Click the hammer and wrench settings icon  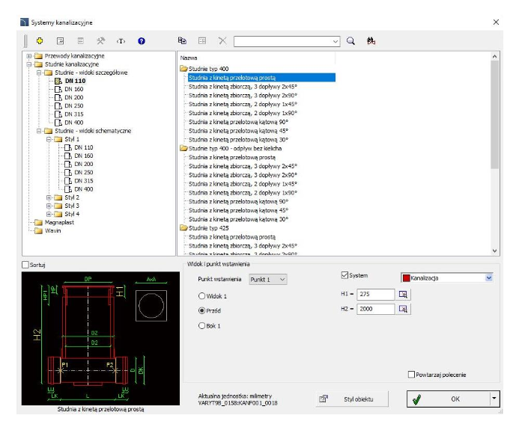coord(100,42)
